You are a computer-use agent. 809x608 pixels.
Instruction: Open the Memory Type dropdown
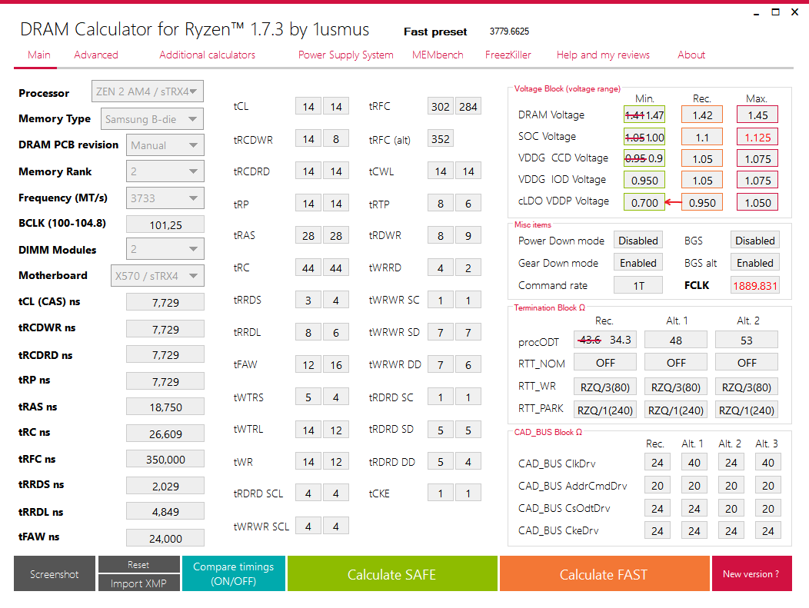[x=152, y=119]
